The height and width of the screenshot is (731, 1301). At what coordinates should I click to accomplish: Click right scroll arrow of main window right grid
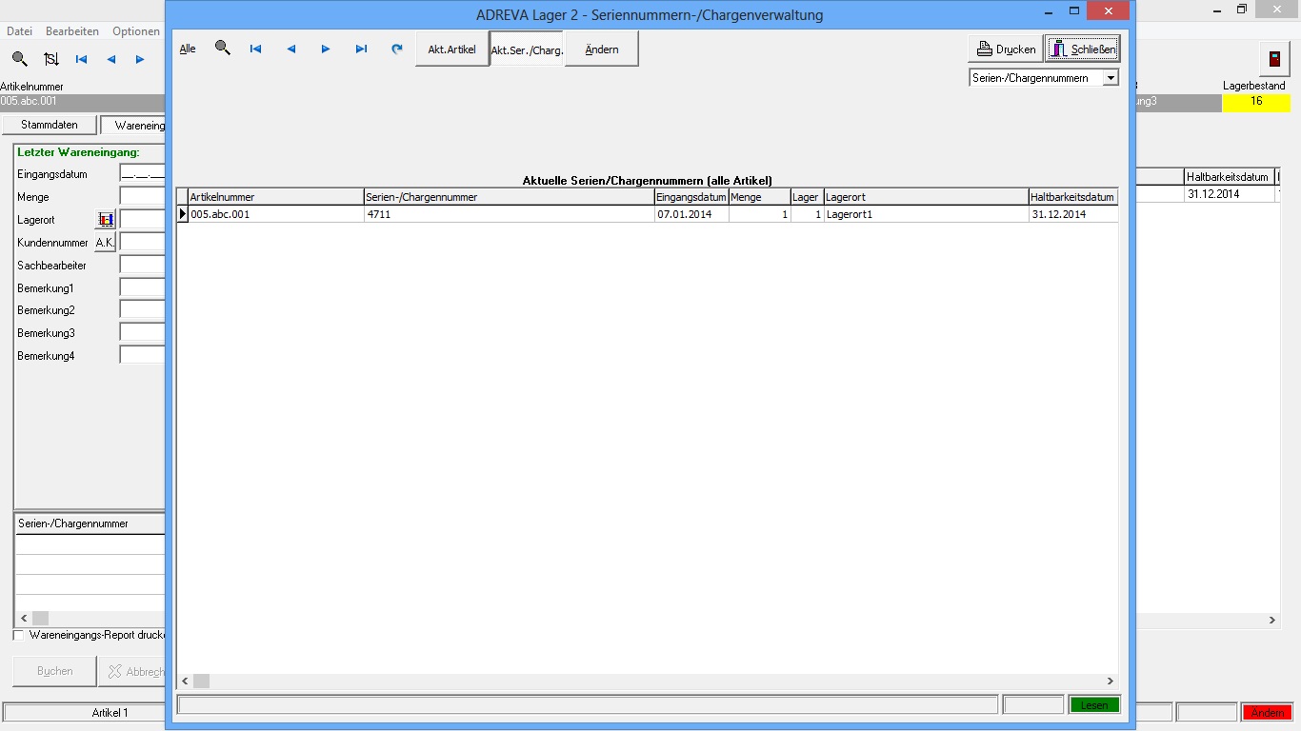click(1271, 621)
